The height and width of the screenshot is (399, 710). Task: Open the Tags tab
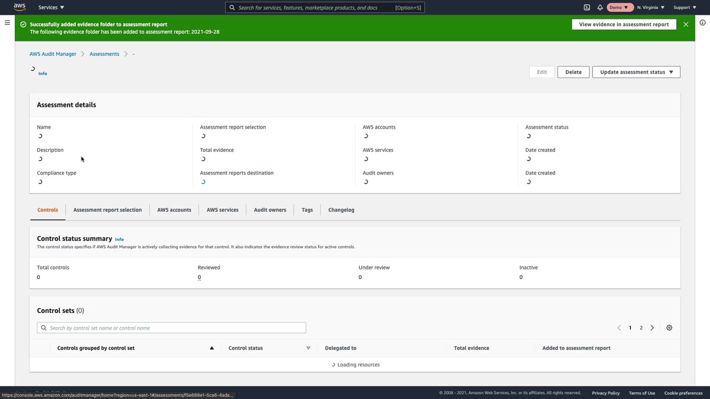307,210
